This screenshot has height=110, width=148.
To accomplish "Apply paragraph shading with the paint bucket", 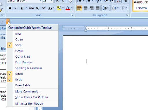I will (x=114, y=8).
